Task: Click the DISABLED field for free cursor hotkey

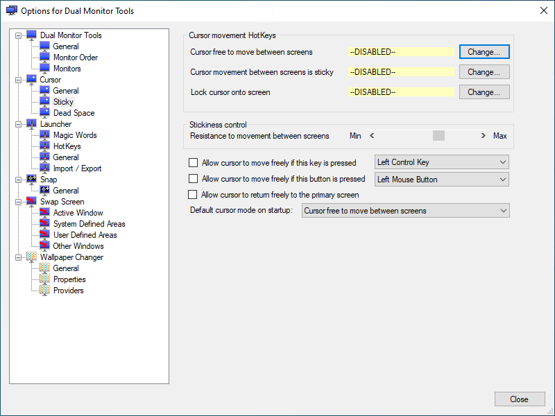Action: (401, 52)
